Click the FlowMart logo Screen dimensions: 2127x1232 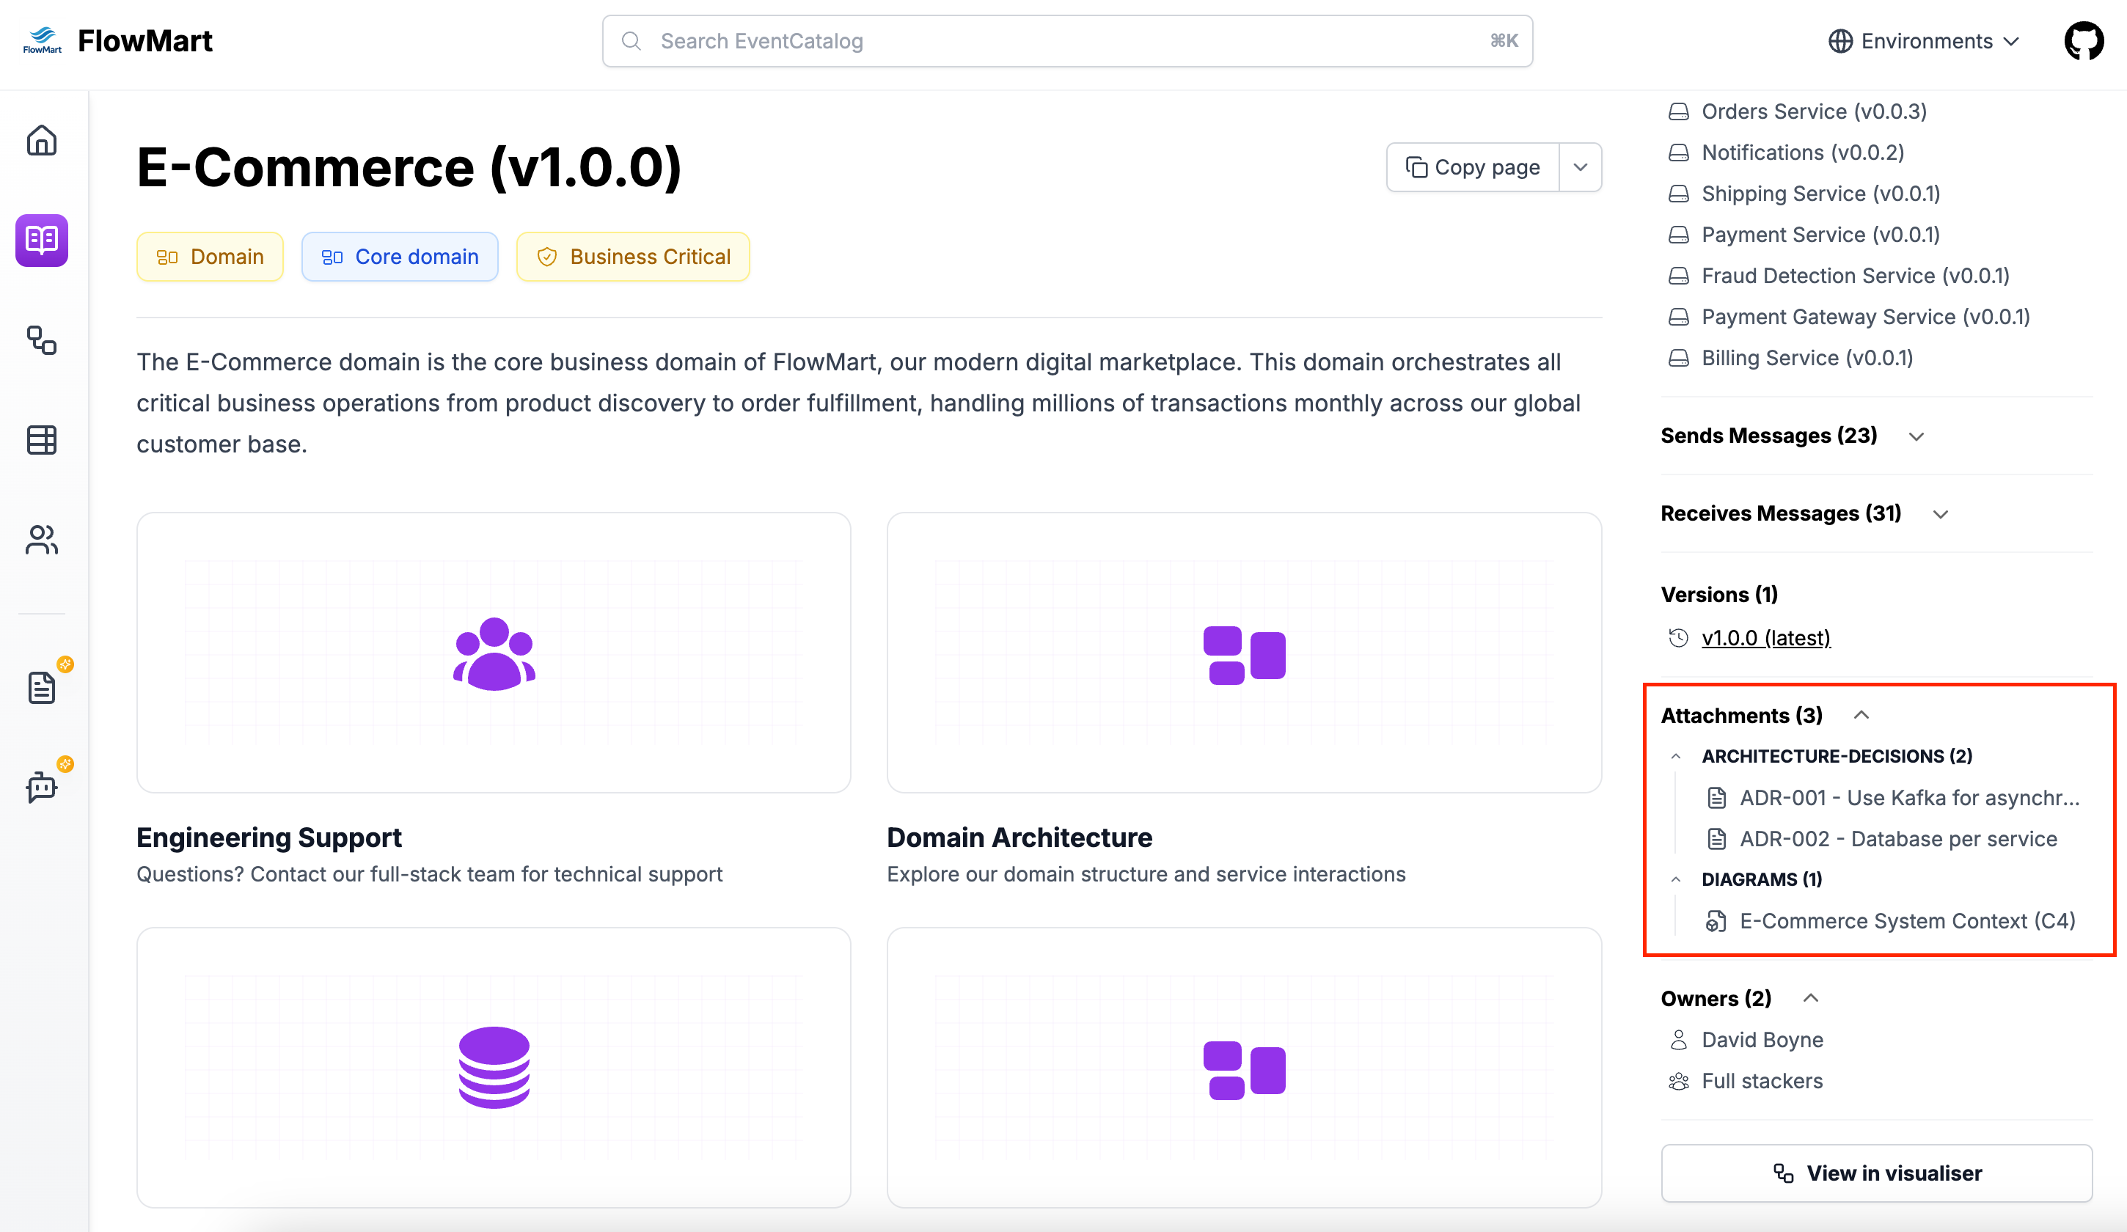(118, 40)
